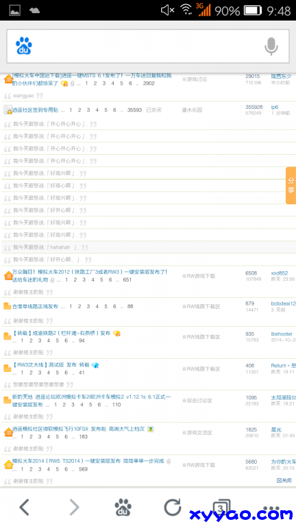Open thread 【RW3沈大线】测试版 发布

coord(51,365)
